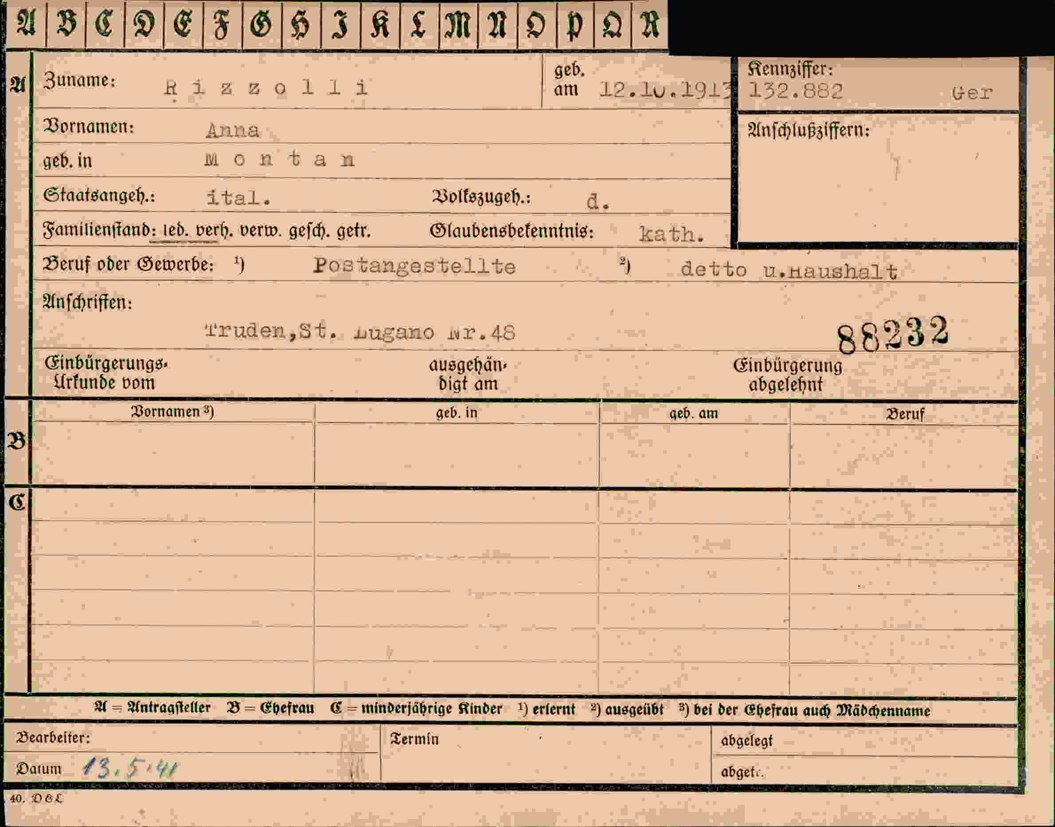
Task: Click the 'Einbürgerungs-Urkunde vom' label
Action: coord(105,373)
